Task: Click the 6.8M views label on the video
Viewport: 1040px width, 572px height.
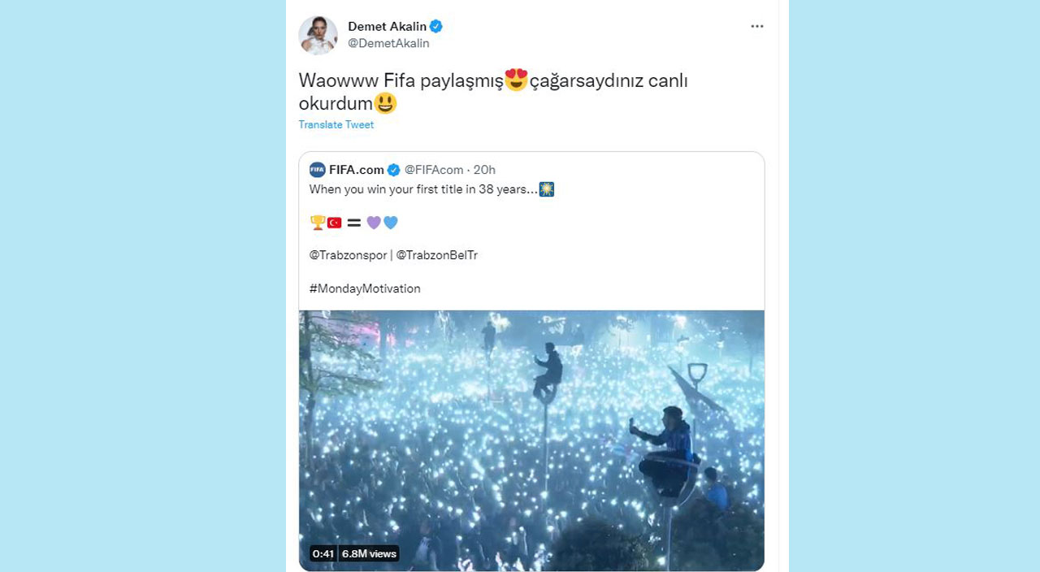Action: [369, 553]
